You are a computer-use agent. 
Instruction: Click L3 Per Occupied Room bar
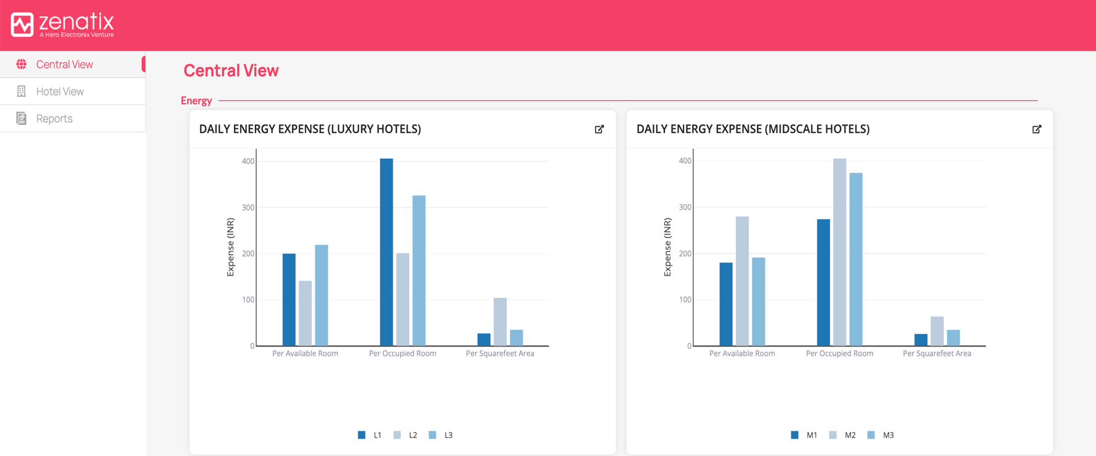[419, 271]
